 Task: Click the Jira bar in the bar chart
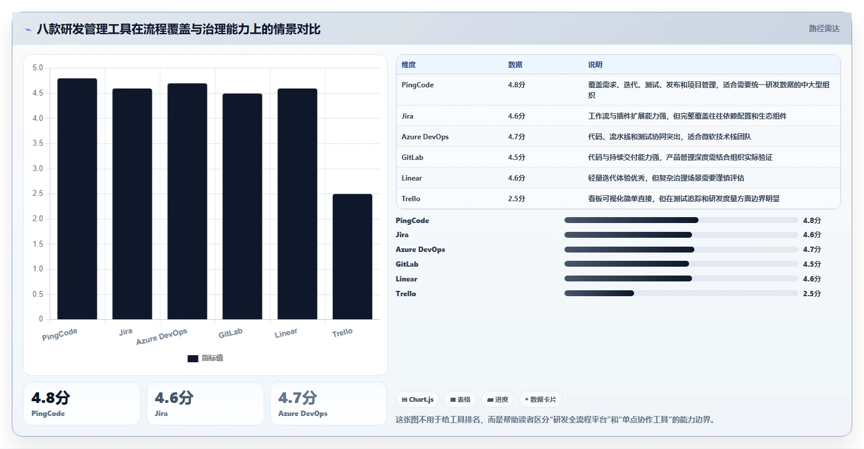click(132, 204)
